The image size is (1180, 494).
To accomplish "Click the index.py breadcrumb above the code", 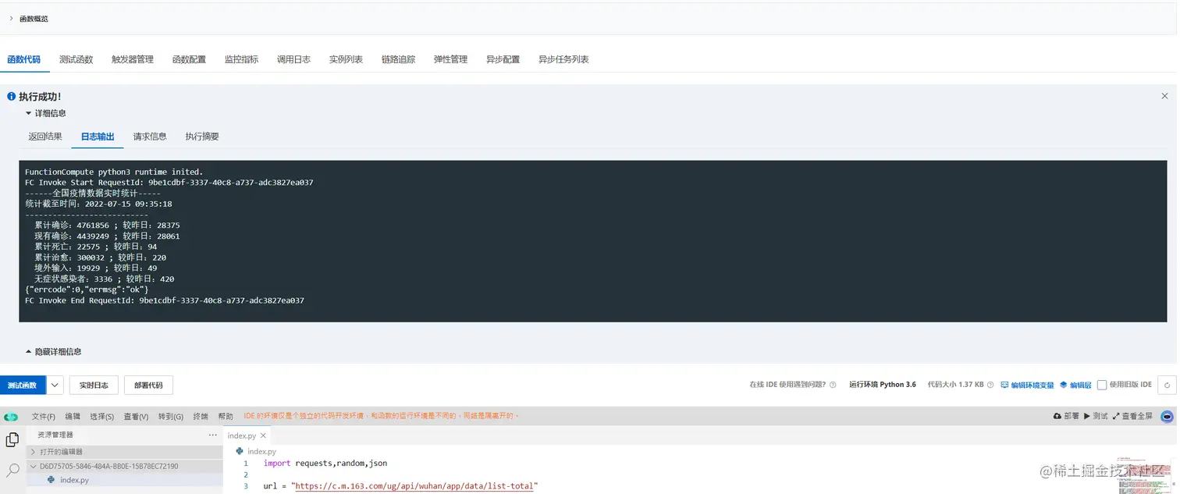I will pyautogui.click(x=261, y=451).
